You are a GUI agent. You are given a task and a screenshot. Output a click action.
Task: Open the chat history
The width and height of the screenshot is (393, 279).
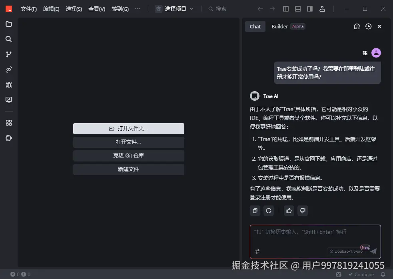pos(368,26)
